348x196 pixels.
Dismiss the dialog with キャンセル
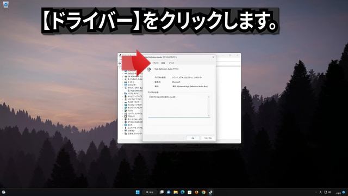coord(208,138)
